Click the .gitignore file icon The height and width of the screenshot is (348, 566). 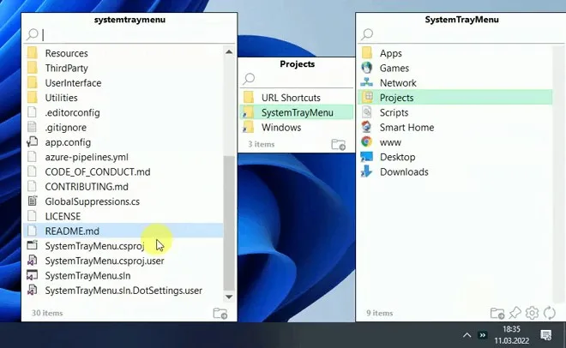click(x=33, y=128)
